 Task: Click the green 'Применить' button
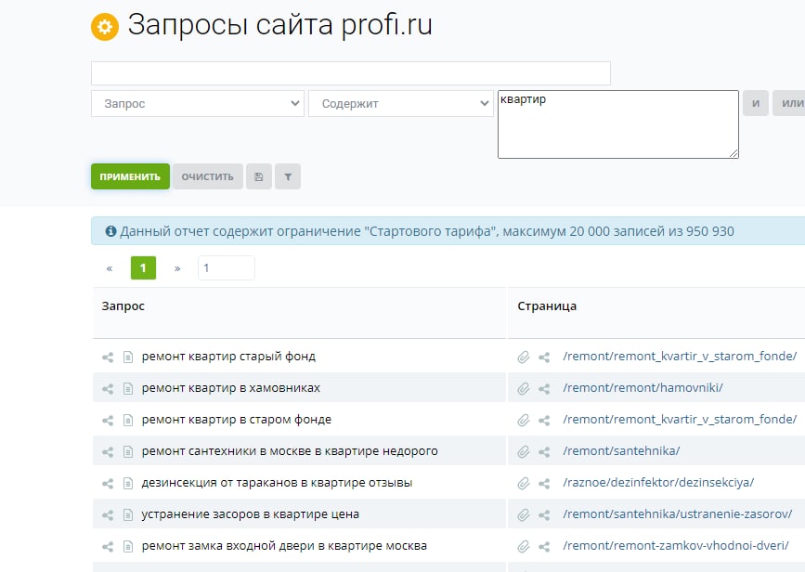130,176
